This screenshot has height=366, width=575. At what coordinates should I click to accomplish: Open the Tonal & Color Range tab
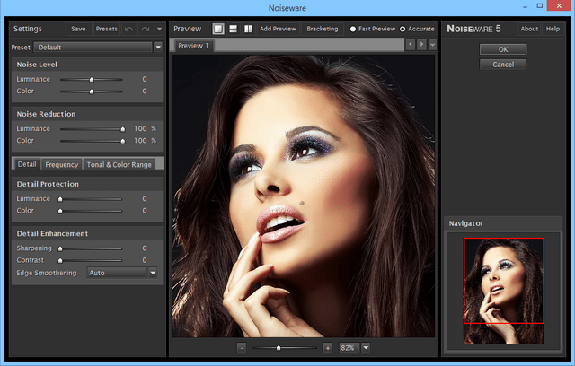(119, 164)
